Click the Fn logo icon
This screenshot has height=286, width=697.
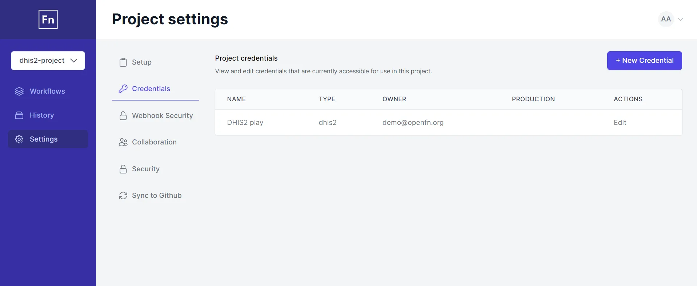click(48, 19)
